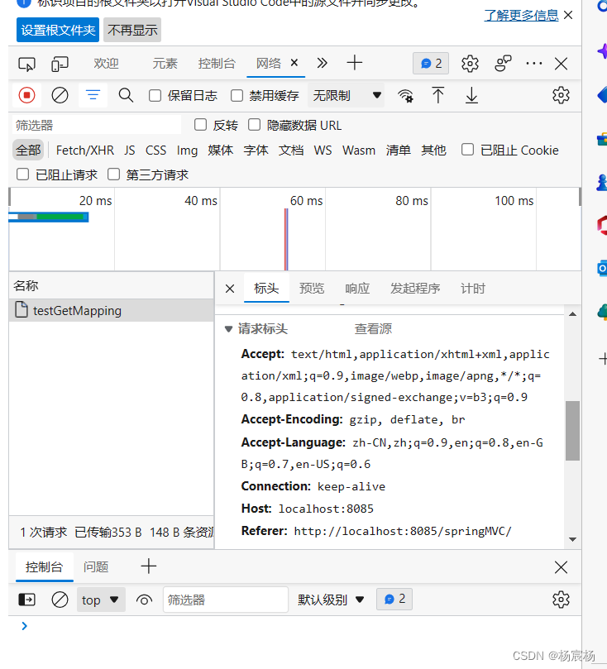The image size is (607, 669).
Task: Close the 网络 tab
Action: click(x=294, y=63)
